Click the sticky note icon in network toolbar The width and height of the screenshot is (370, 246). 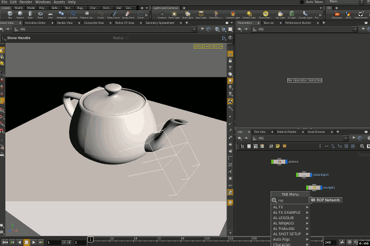tap(278, 147)
